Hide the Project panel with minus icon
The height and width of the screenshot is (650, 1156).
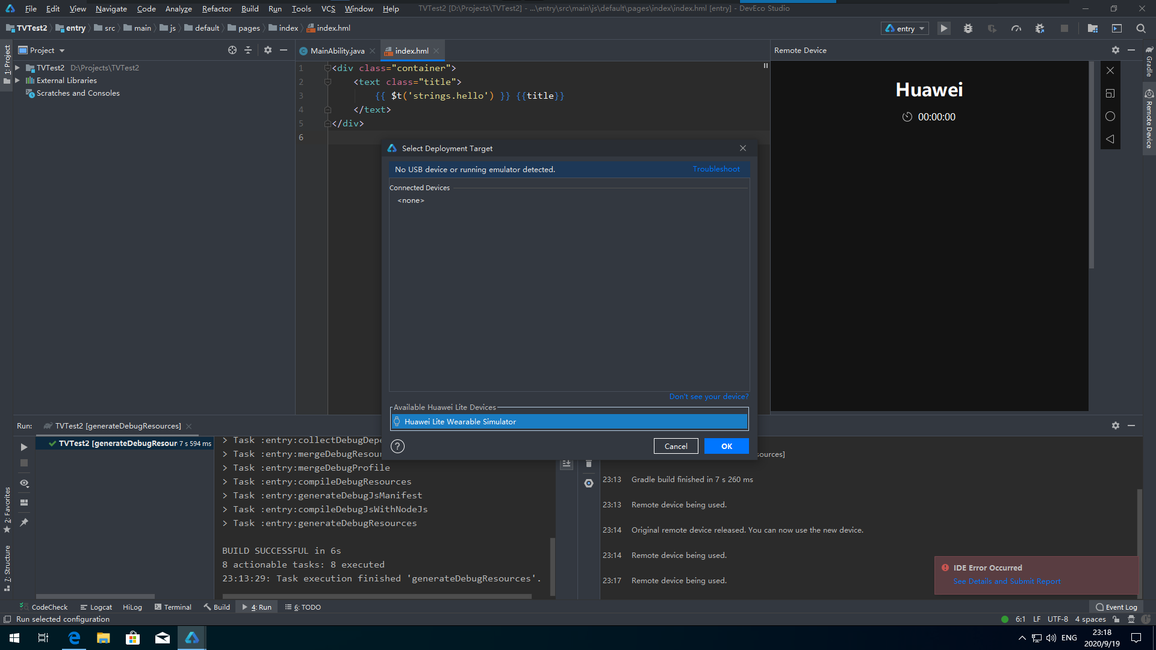click(284, 51)
